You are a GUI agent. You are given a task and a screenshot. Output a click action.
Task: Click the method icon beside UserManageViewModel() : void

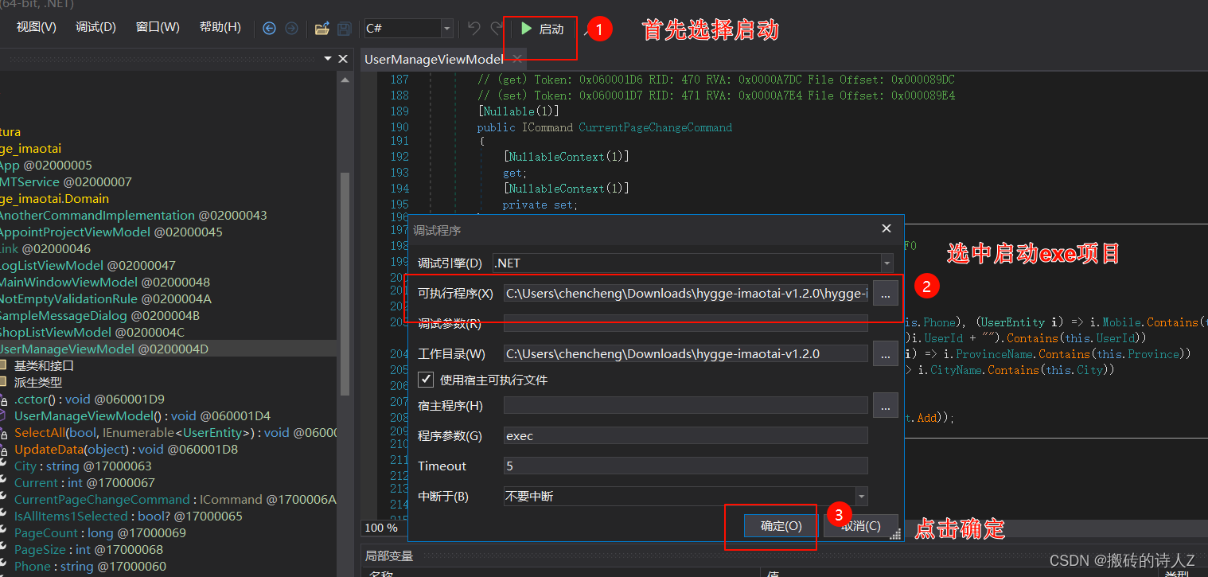[x=4, y=416]
